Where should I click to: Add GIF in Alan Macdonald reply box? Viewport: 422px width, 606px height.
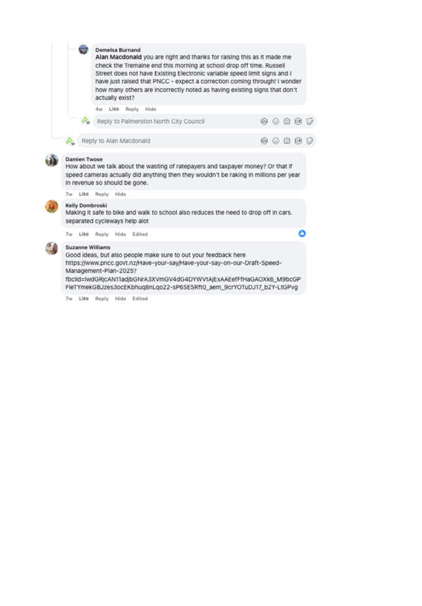point(298,141)
